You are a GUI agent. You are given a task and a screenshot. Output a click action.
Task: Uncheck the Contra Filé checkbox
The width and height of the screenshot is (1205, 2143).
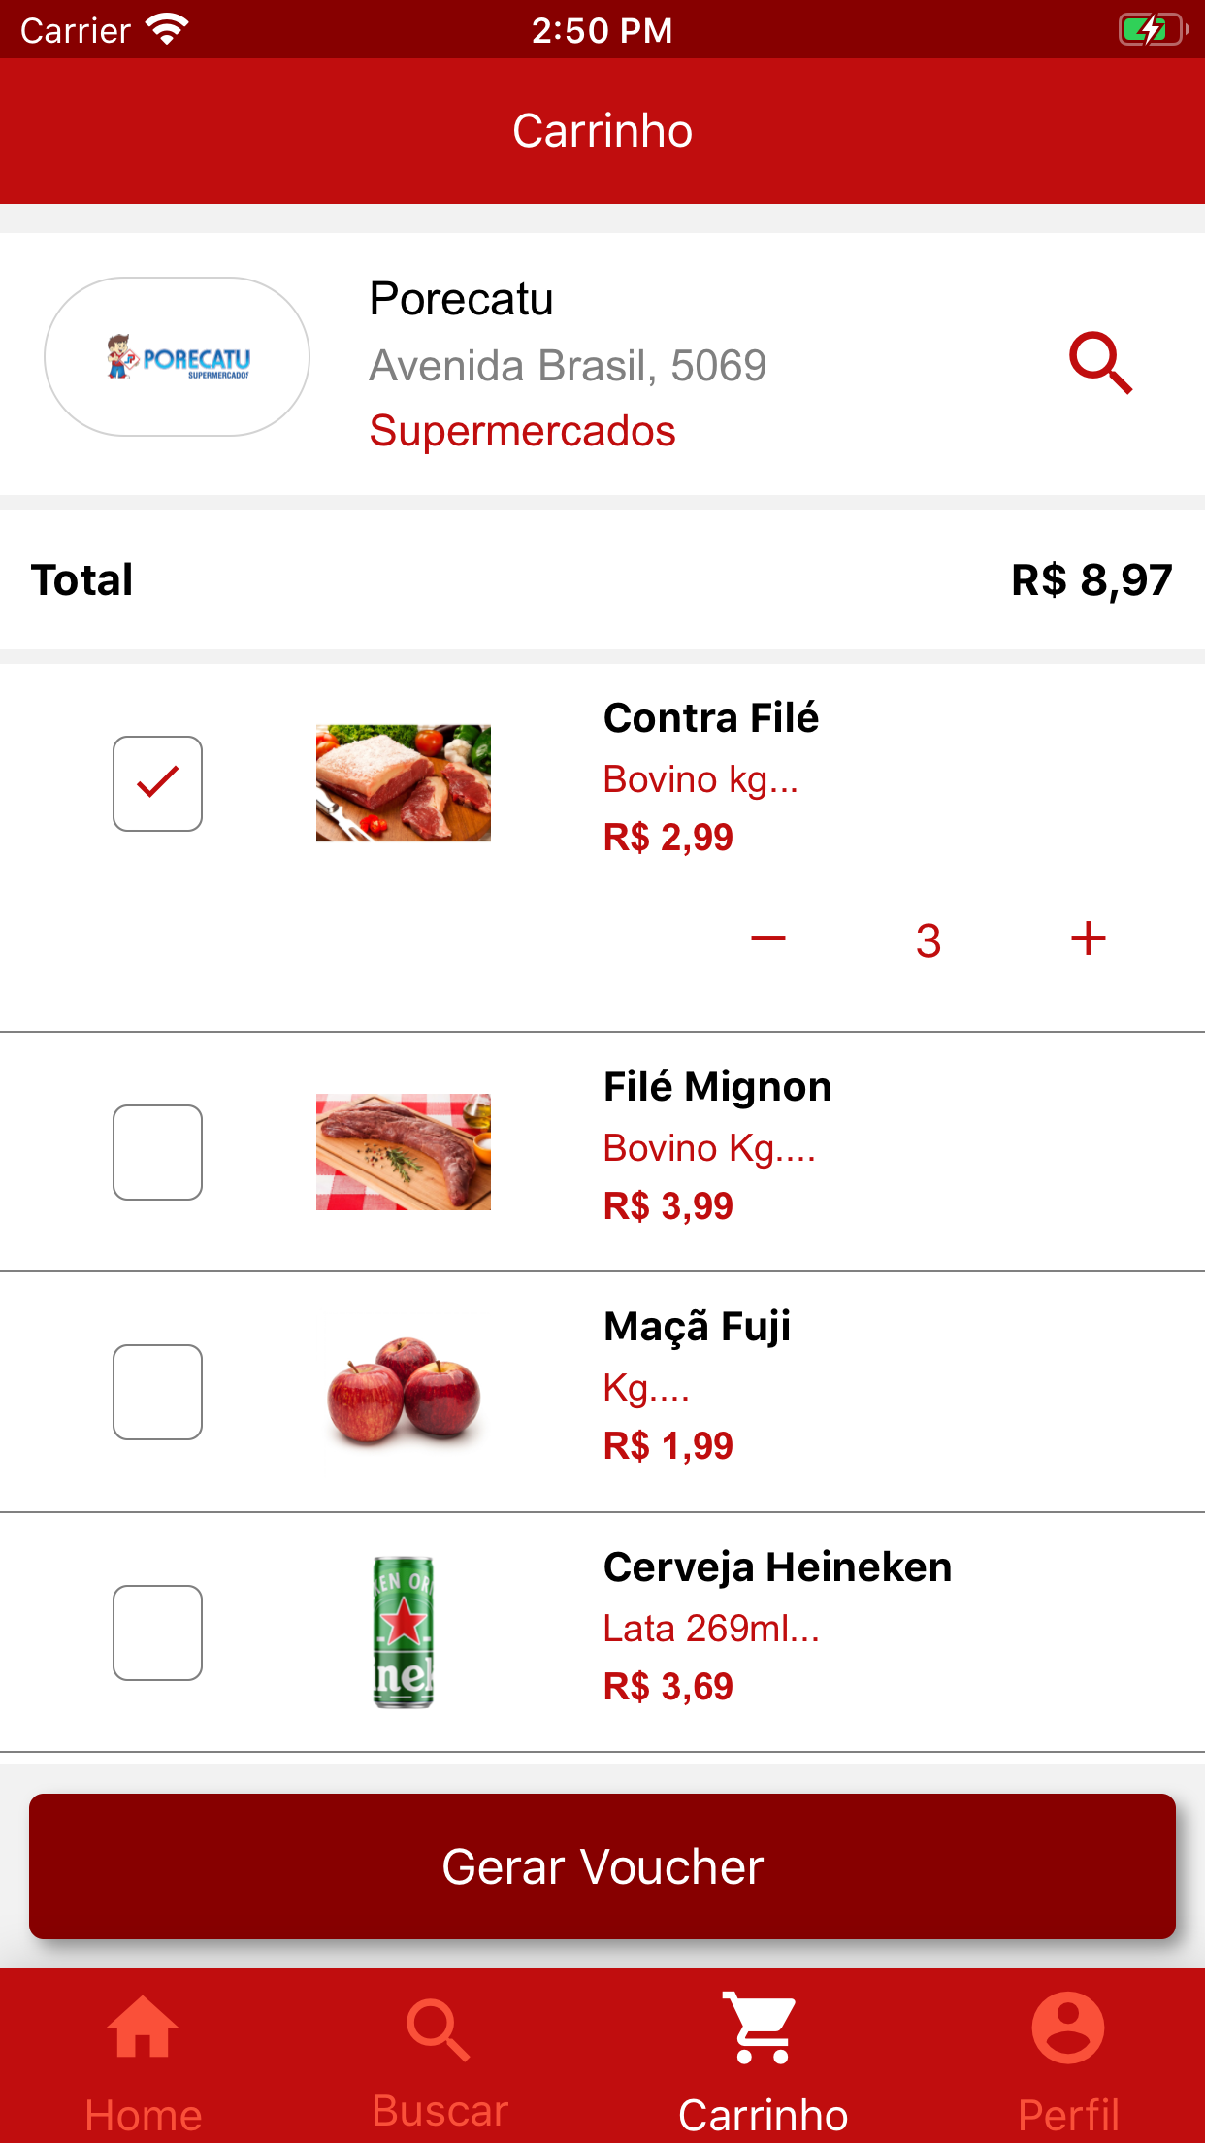[157, 783]
